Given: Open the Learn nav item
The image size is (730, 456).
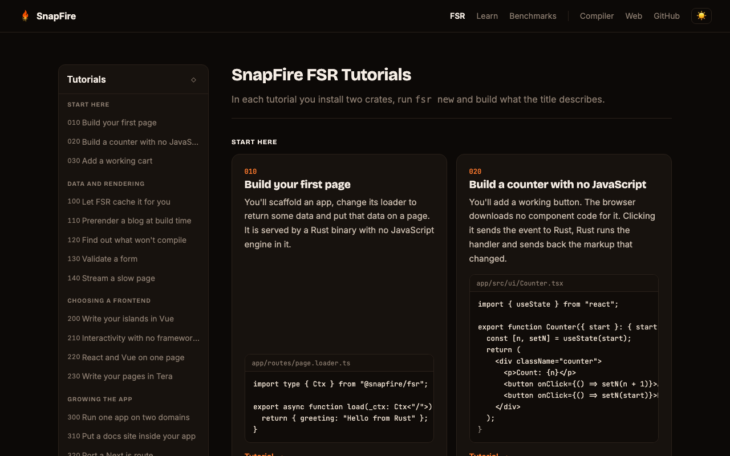Looking at the screenshot, I should pos(487,16).
